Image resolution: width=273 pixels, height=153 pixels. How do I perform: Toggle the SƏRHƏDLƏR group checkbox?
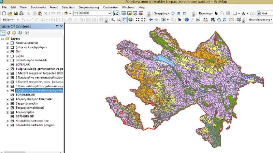(12, 116)
